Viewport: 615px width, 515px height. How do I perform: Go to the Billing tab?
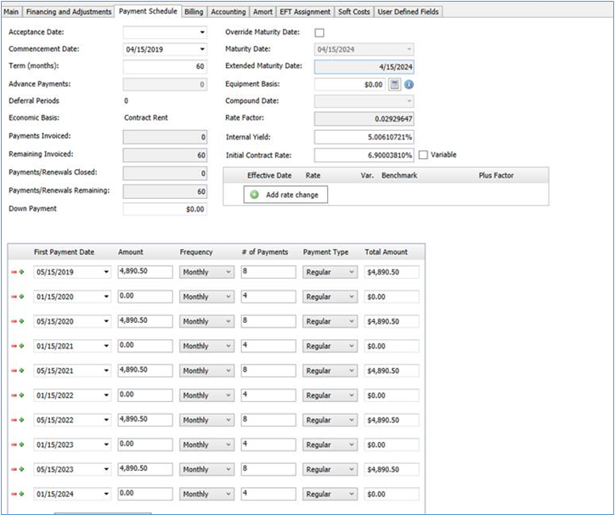point(194,12)
